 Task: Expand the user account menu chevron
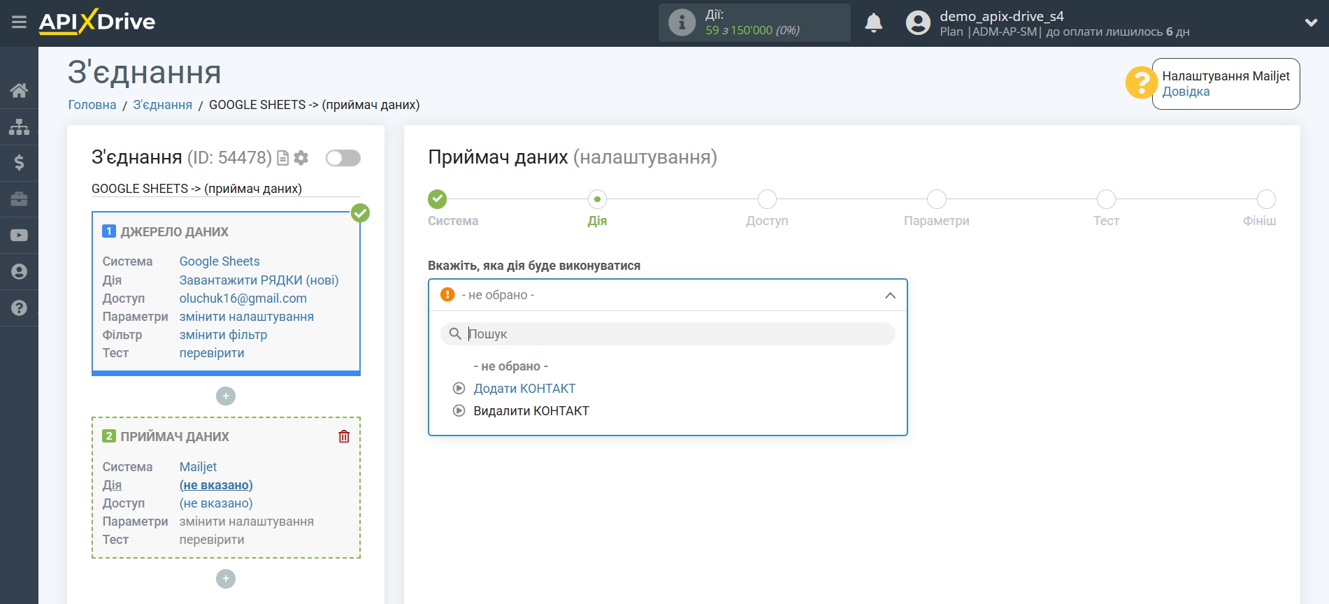(x=1311, y=22)
